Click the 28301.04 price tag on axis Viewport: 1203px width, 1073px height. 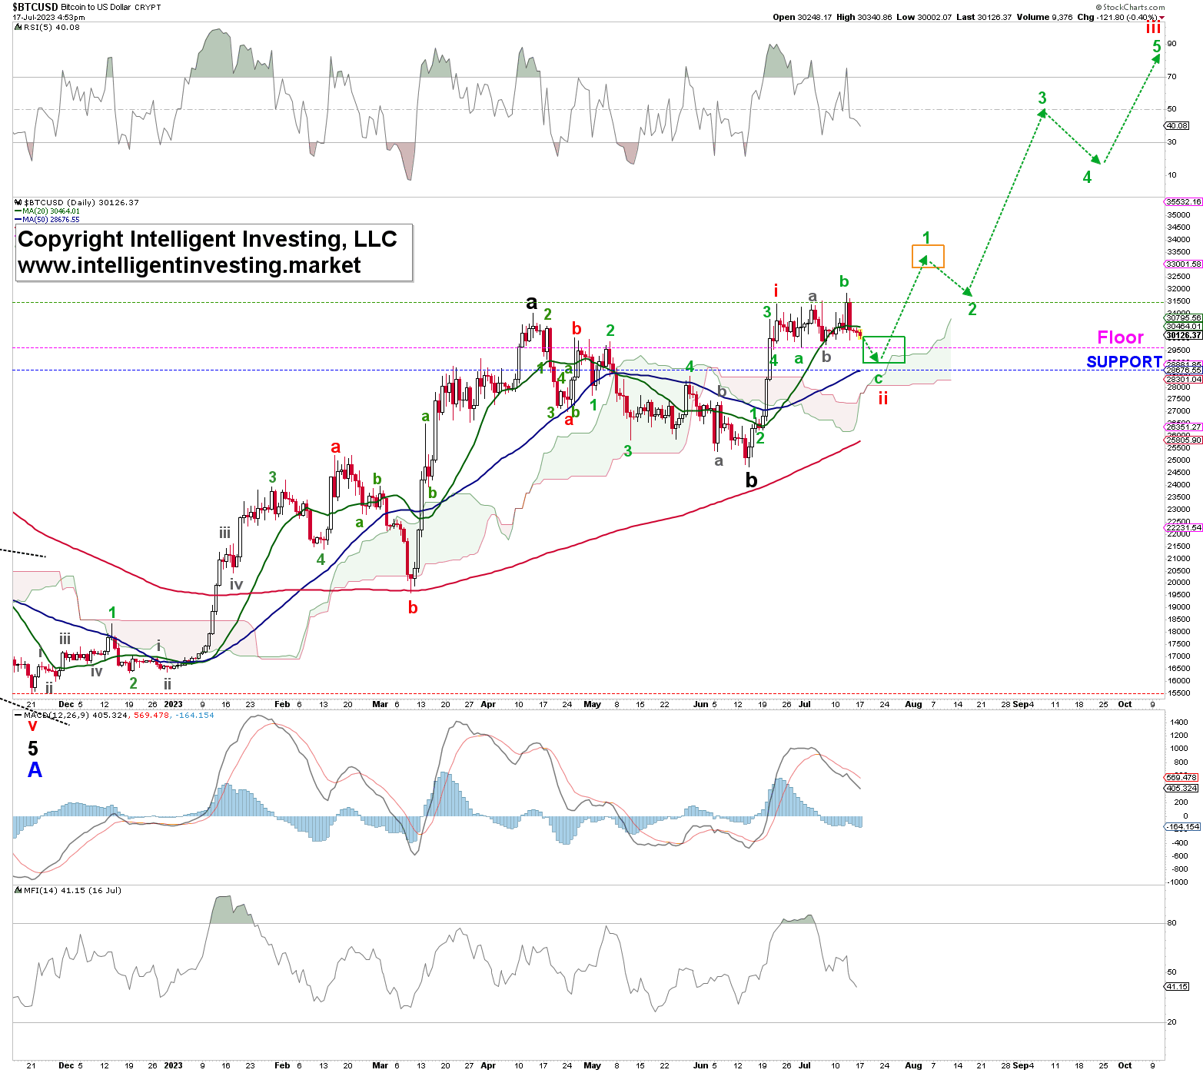click(1184, 380)
